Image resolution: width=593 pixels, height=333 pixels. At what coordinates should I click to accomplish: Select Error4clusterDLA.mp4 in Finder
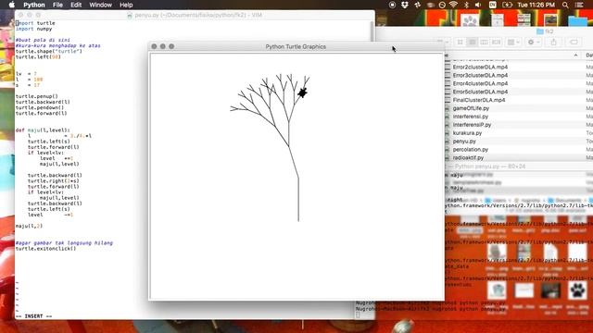pos(480,83)
